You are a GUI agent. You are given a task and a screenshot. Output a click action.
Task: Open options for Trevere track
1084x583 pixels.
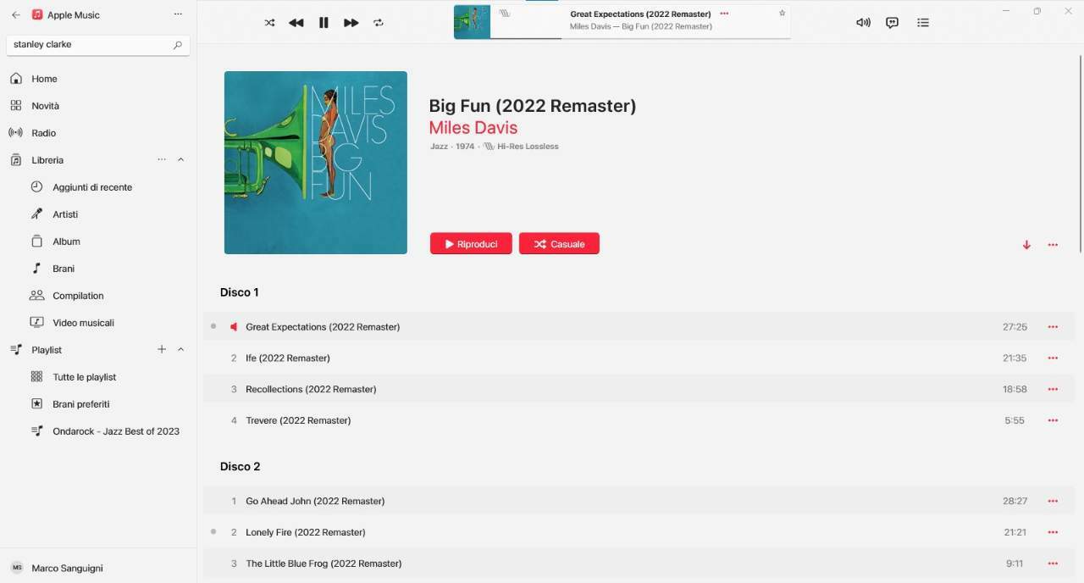pyautogui.click(x=1053, y=420)
